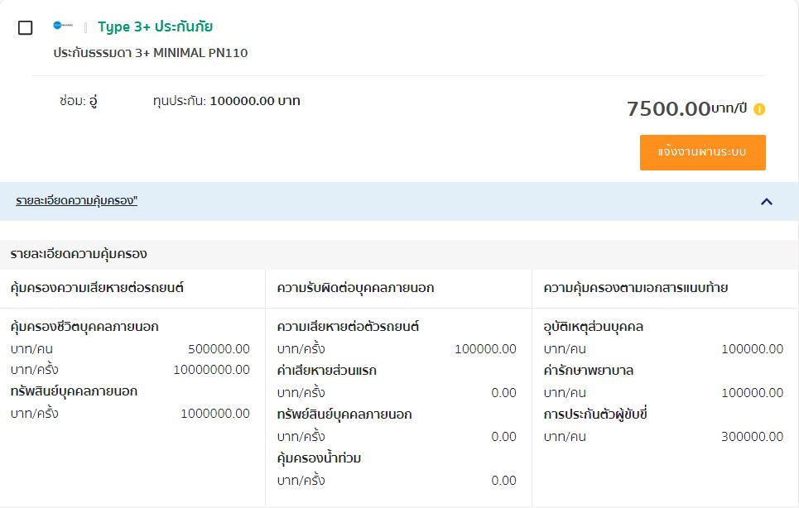Click the ซ่อม: อู่ repair type label
Screen dimensions: 799x508
(x=79, y=101)
